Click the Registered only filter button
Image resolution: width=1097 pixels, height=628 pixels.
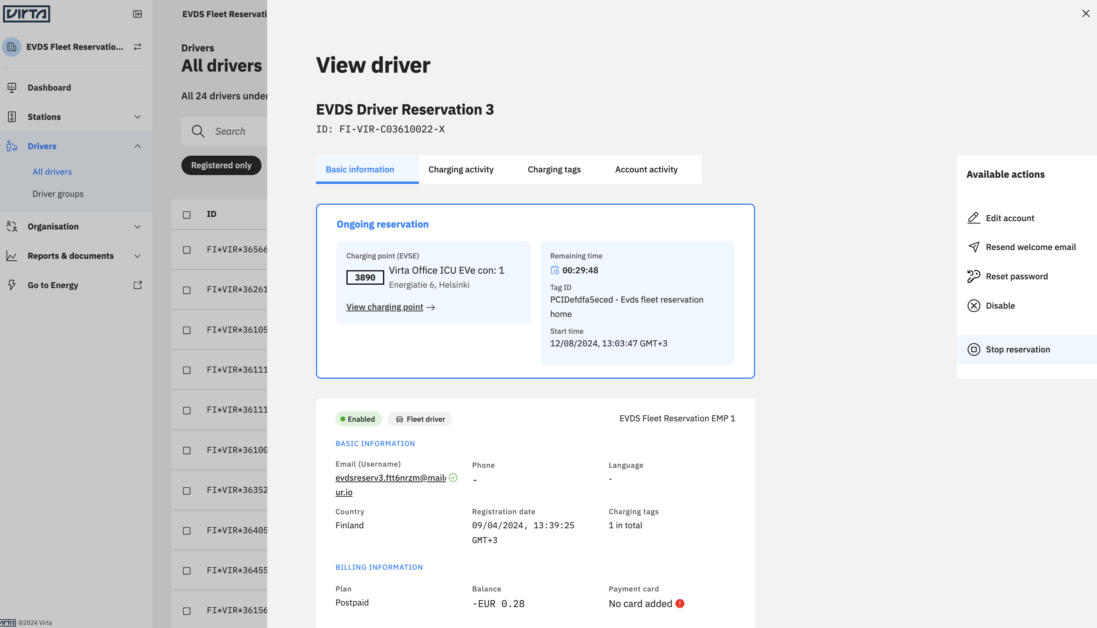click(221, 165)
